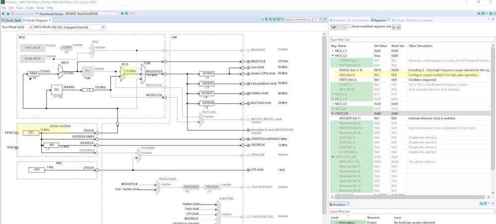496x224 pixels.
Task: Click the registers filter text field
Action: [x=413, y=40]
